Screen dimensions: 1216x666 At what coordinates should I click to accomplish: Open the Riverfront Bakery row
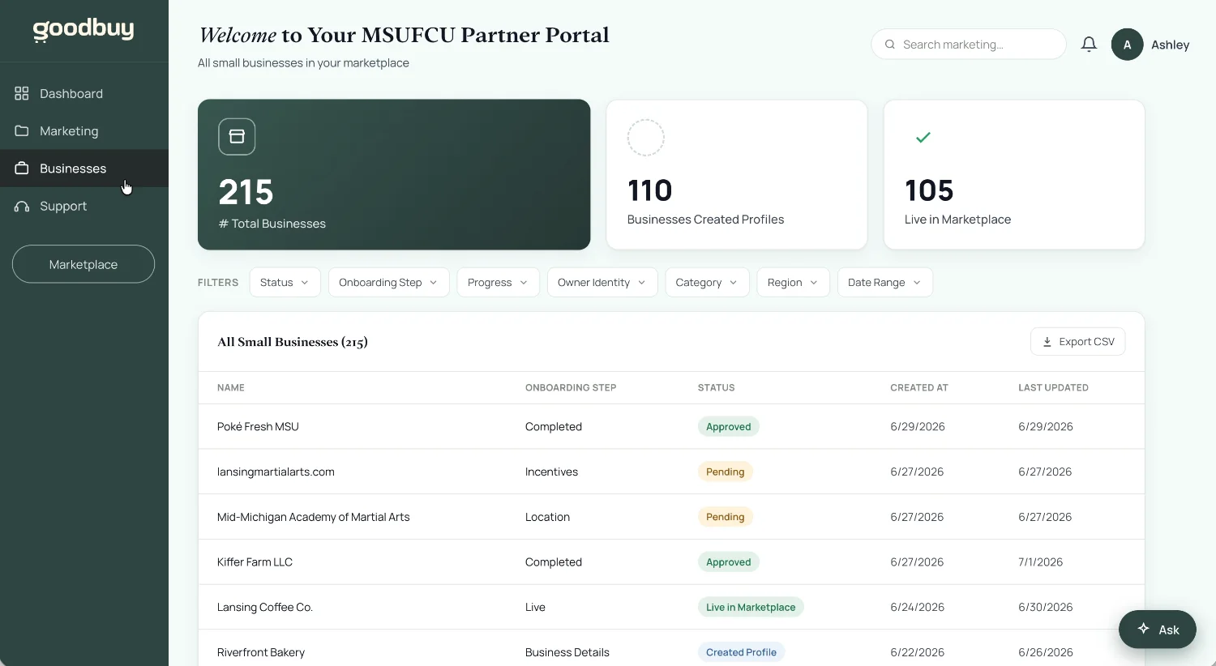tap(671, 648)
